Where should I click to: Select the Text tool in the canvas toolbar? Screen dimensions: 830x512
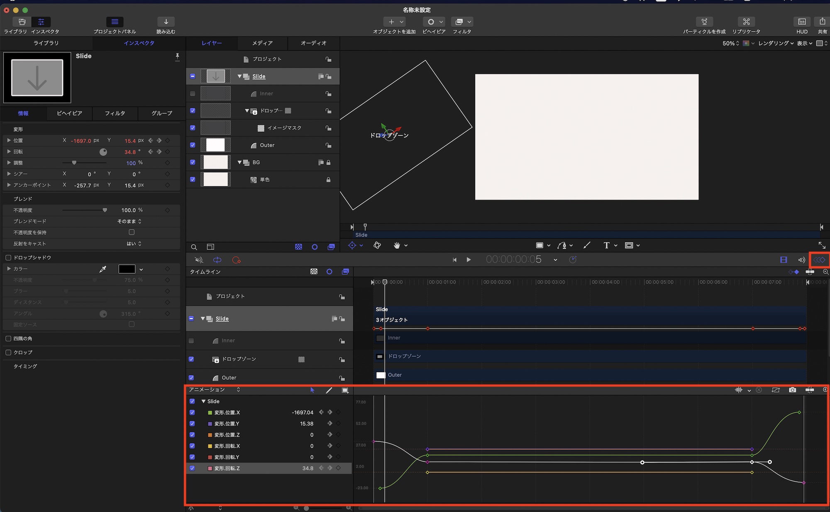point(606,245)
